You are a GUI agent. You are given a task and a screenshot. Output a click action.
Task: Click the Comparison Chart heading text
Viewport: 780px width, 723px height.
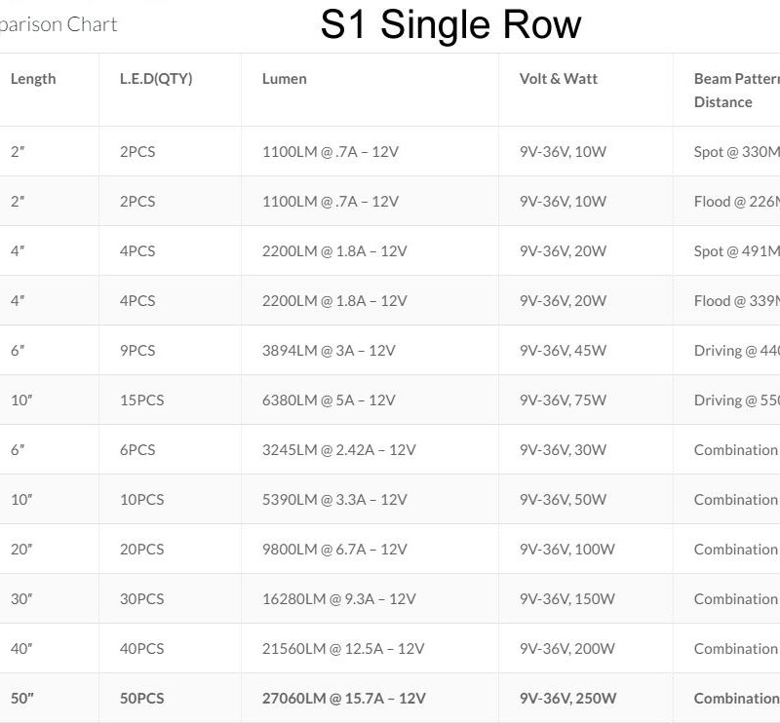58,24
